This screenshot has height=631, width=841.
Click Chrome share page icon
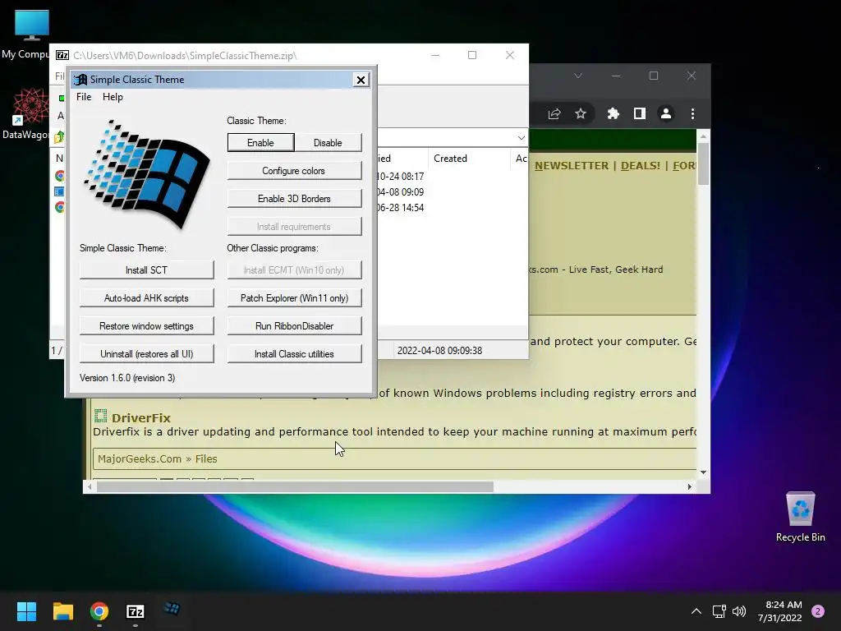[554, 113]
